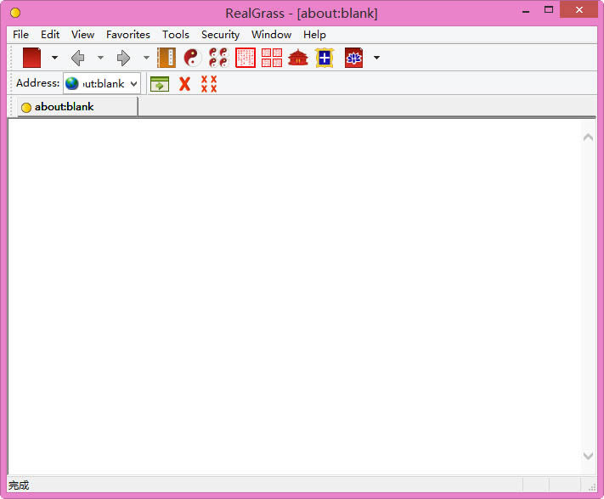Open the back history dropdown arrow
The height and width of the screenshot is (499, 604).
100,58
